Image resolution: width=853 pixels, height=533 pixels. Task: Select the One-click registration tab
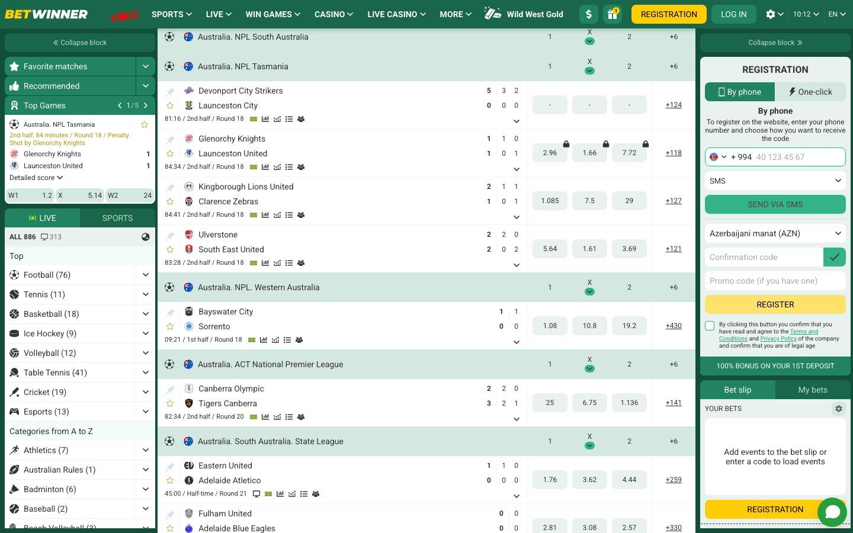(810, 92)
